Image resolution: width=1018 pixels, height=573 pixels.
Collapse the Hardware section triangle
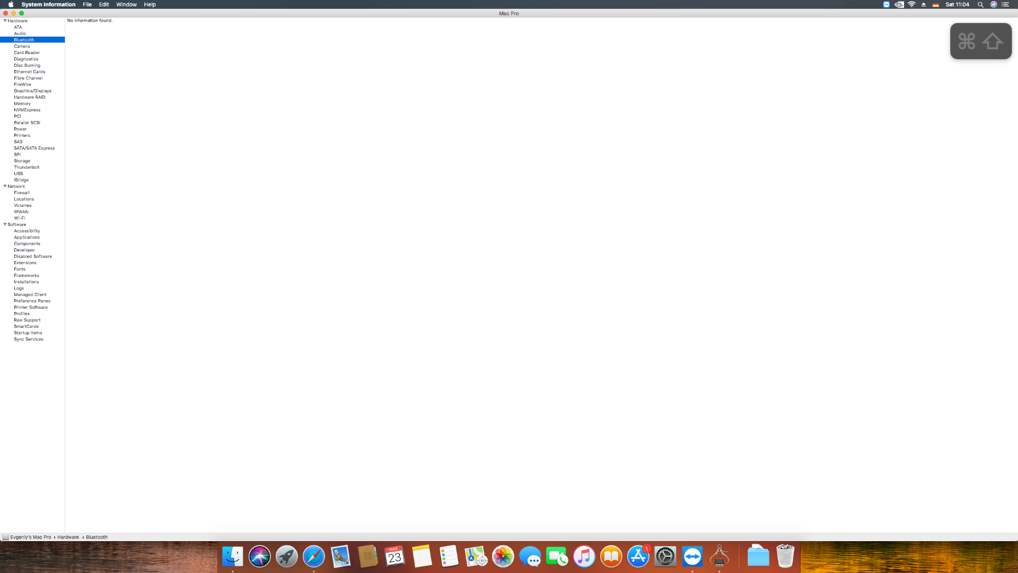[x=5, y=21]
